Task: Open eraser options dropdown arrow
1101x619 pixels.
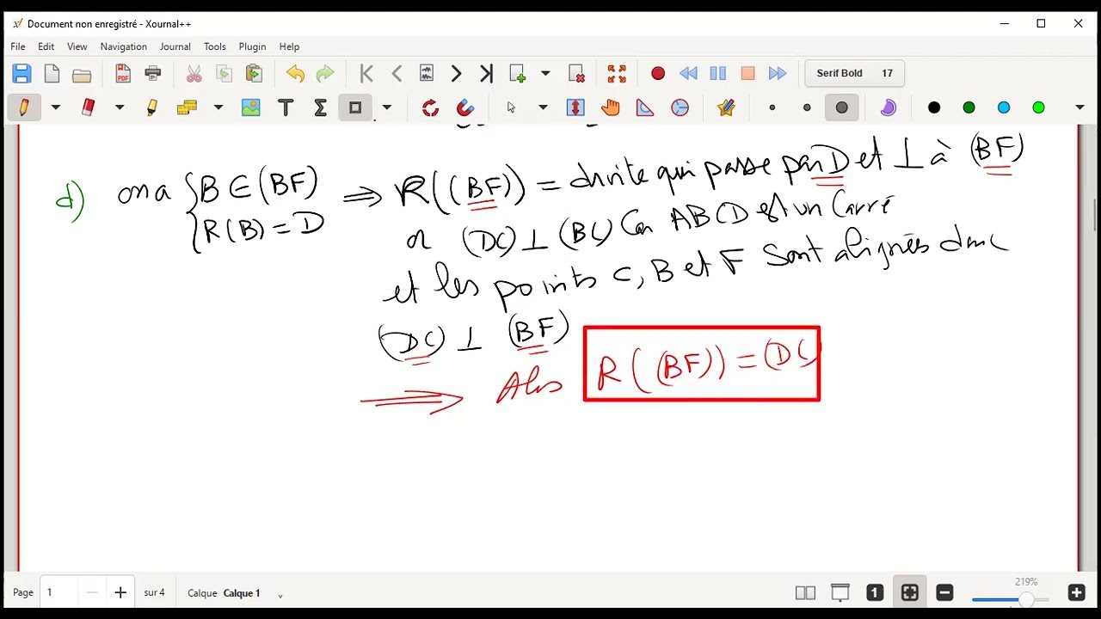Action: 120,107
